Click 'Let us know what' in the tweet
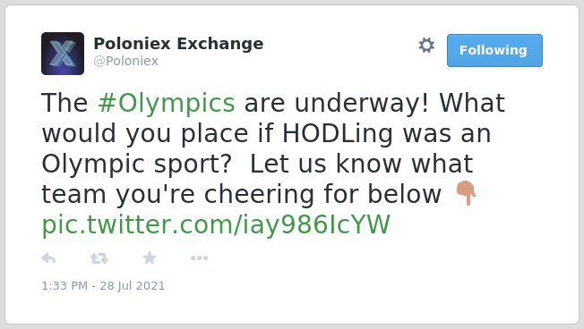Image resolution: width=584 pixels, height=329 pixels. (x=361, y=164)
